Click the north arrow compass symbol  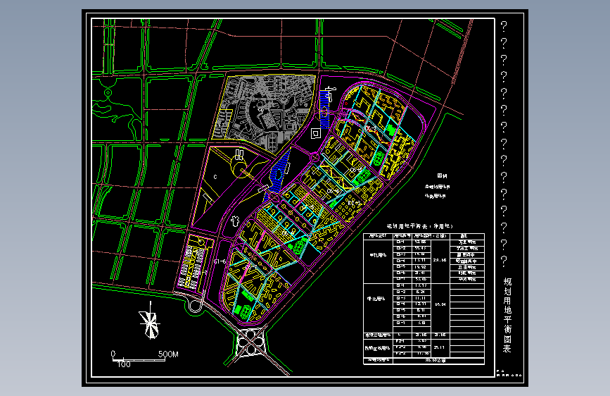150,321
